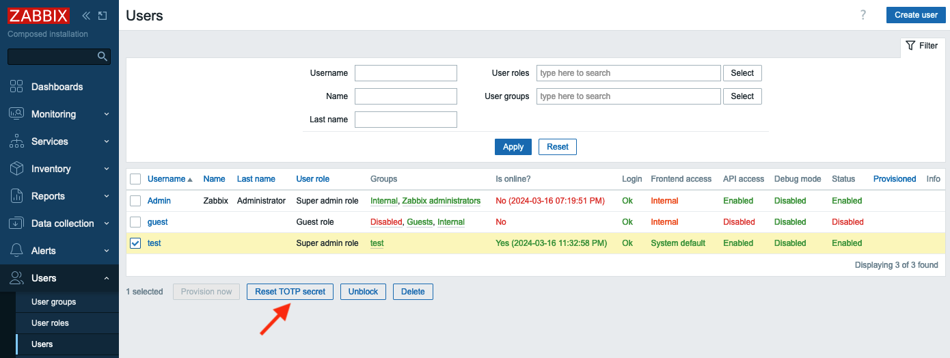Check the guest user checkbox
This screenshot has height=358, width=950.
[135, 222]
